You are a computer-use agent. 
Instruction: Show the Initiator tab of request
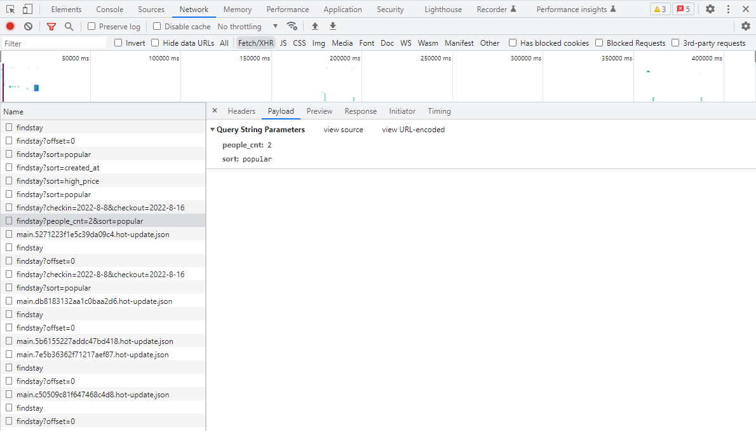[x=402, y=111]
